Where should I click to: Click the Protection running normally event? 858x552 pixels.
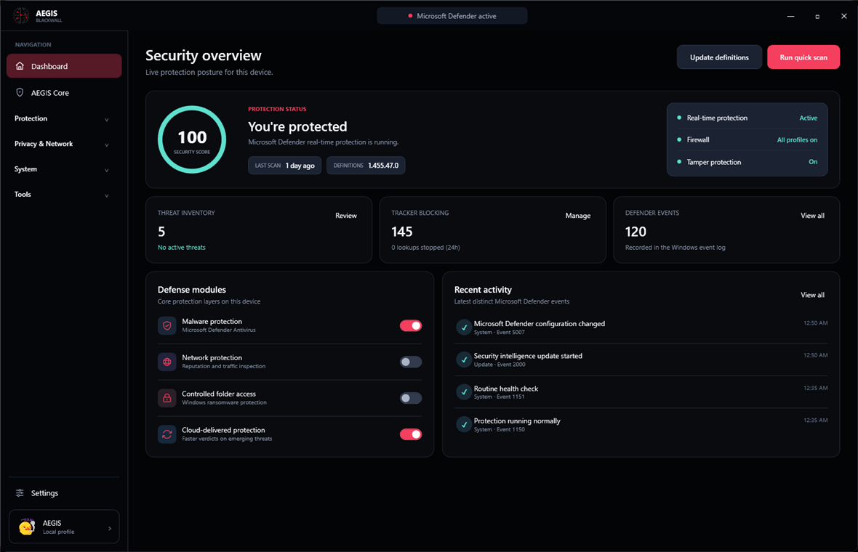(x=641, y=425)
